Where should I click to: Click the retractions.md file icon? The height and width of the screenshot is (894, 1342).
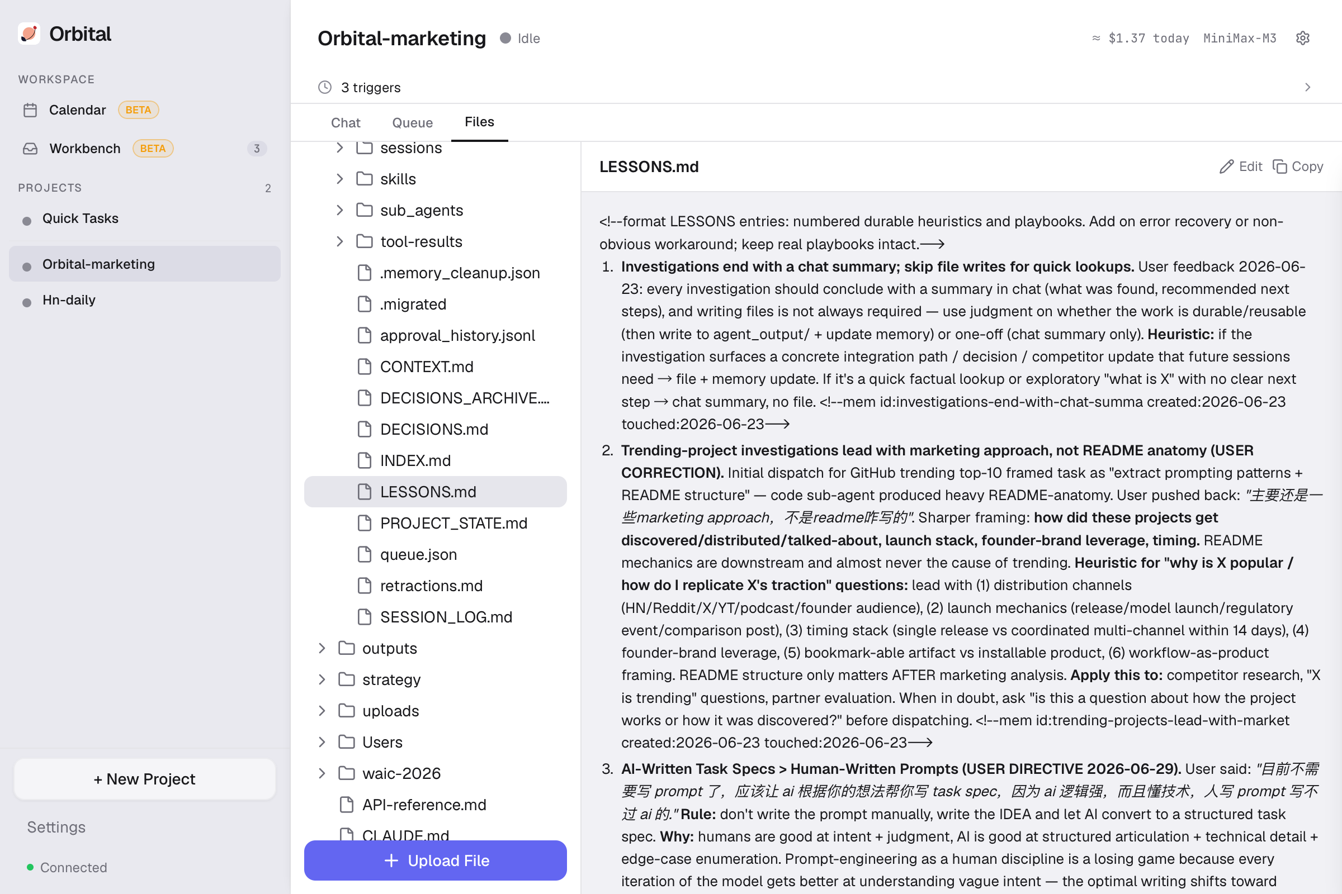pos(365,586)
